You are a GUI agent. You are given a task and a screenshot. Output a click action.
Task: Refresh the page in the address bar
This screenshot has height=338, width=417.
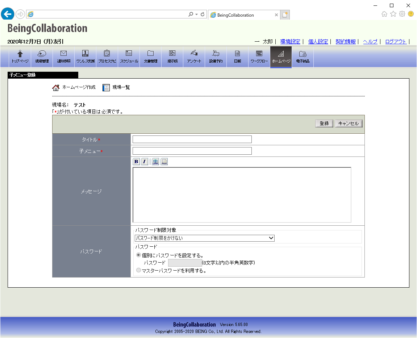(203, 14)
